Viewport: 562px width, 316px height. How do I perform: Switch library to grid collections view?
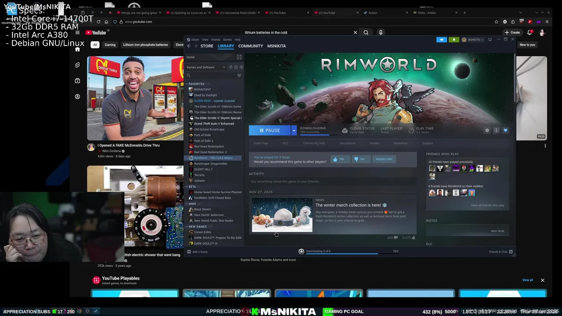(x=239, y=57)
